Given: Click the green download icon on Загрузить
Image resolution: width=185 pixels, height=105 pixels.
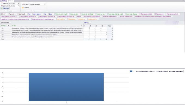Looking at the screenshot, I should (x=2, y=8).
